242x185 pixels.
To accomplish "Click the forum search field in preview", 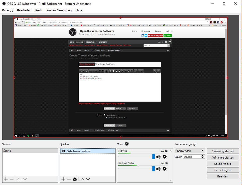I will click(155, 45).
